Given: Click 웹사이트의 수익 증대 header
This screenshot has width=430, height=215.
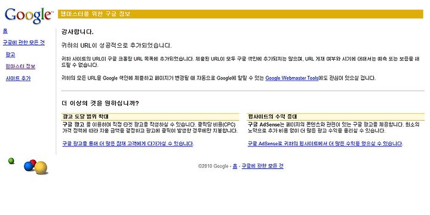Looking at the screenshot, I should coord(272,116).
